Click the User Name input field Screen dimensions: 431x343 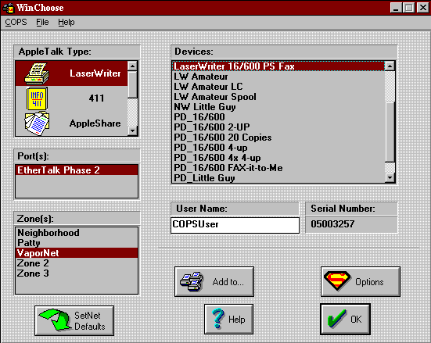pyautogui.click(x=235, y=225)
